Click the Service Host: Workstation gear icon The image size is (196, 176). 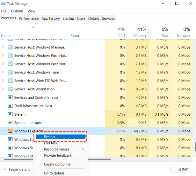tap(10, 89)
